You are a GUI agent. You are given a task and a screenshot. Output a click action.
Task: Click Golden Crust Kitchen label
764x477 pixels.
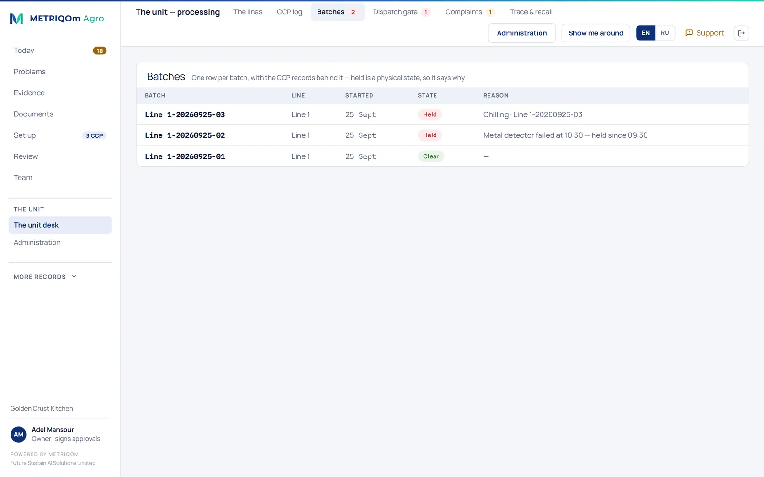[x=42, y=409]
